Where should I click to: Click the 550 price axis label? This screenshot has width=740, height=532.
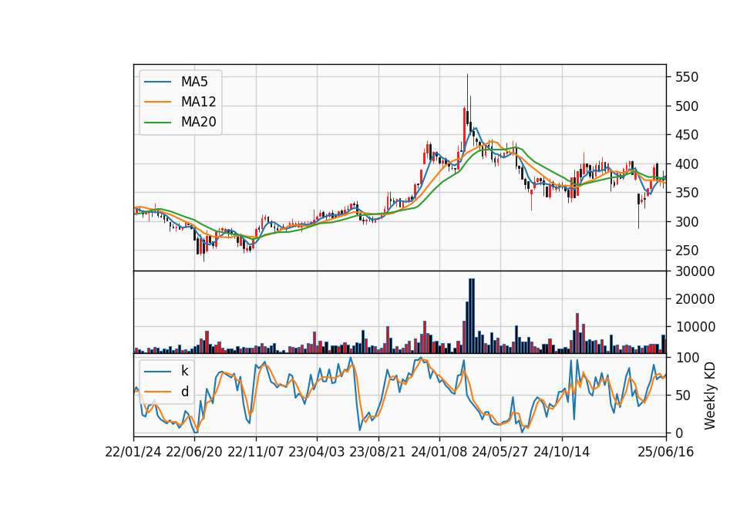click(687, 77)
